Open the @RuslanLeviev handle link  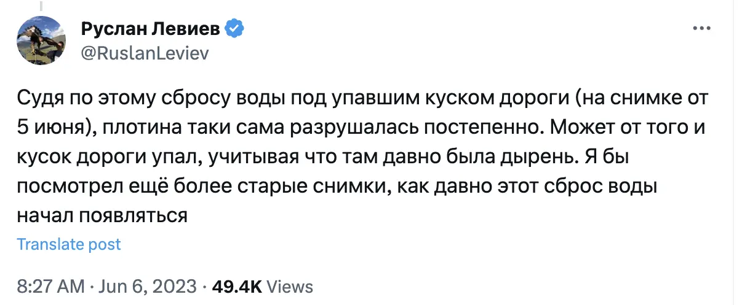tap(145, 53)
